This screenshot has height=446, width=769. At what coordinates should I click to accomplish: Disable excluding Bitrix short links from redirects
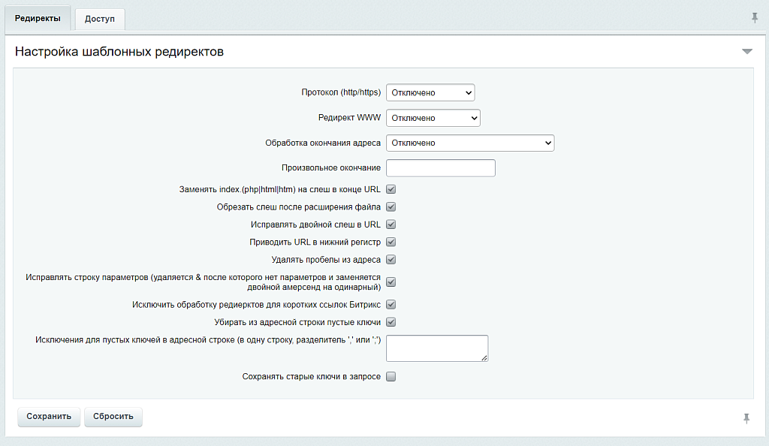(x=391, y=304)
